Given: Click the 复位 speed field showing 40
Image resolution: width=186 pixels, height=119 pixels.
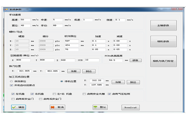Looking at the screenshot, I should point(25,25).
